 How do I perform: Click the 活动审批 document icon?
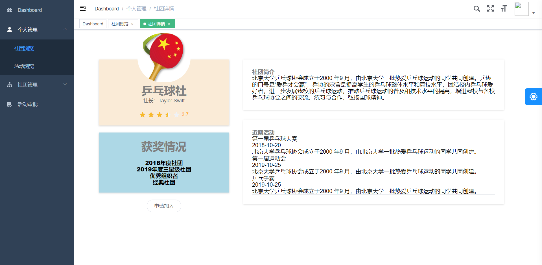(x=10, y=104)
